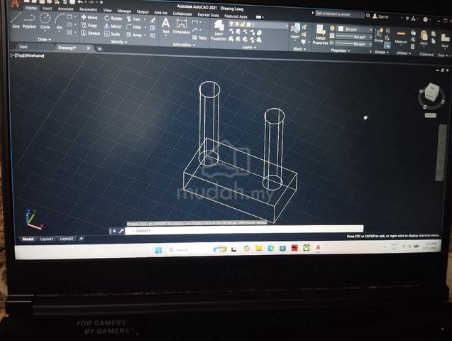This screenshot has height=341, width=452.
Task: Open the Layout1 tab
Action: [47, 239]
